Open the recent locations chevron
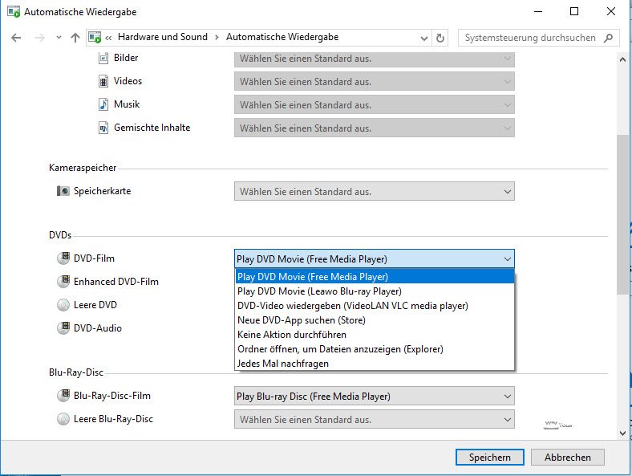Image resolution: width=632 pixels, height=476 pixels. [x=59, y=38]
